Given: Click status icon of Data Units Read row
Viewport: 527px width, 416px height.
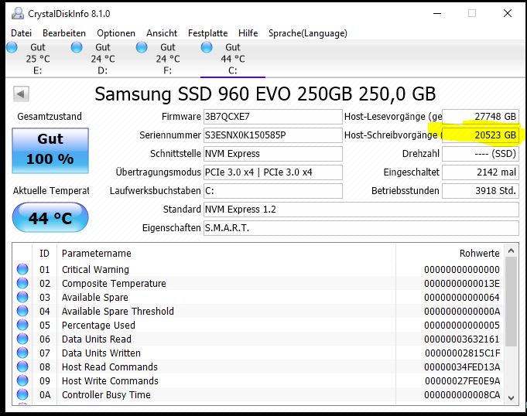Looking at the screenshot, I should (22, 339).
